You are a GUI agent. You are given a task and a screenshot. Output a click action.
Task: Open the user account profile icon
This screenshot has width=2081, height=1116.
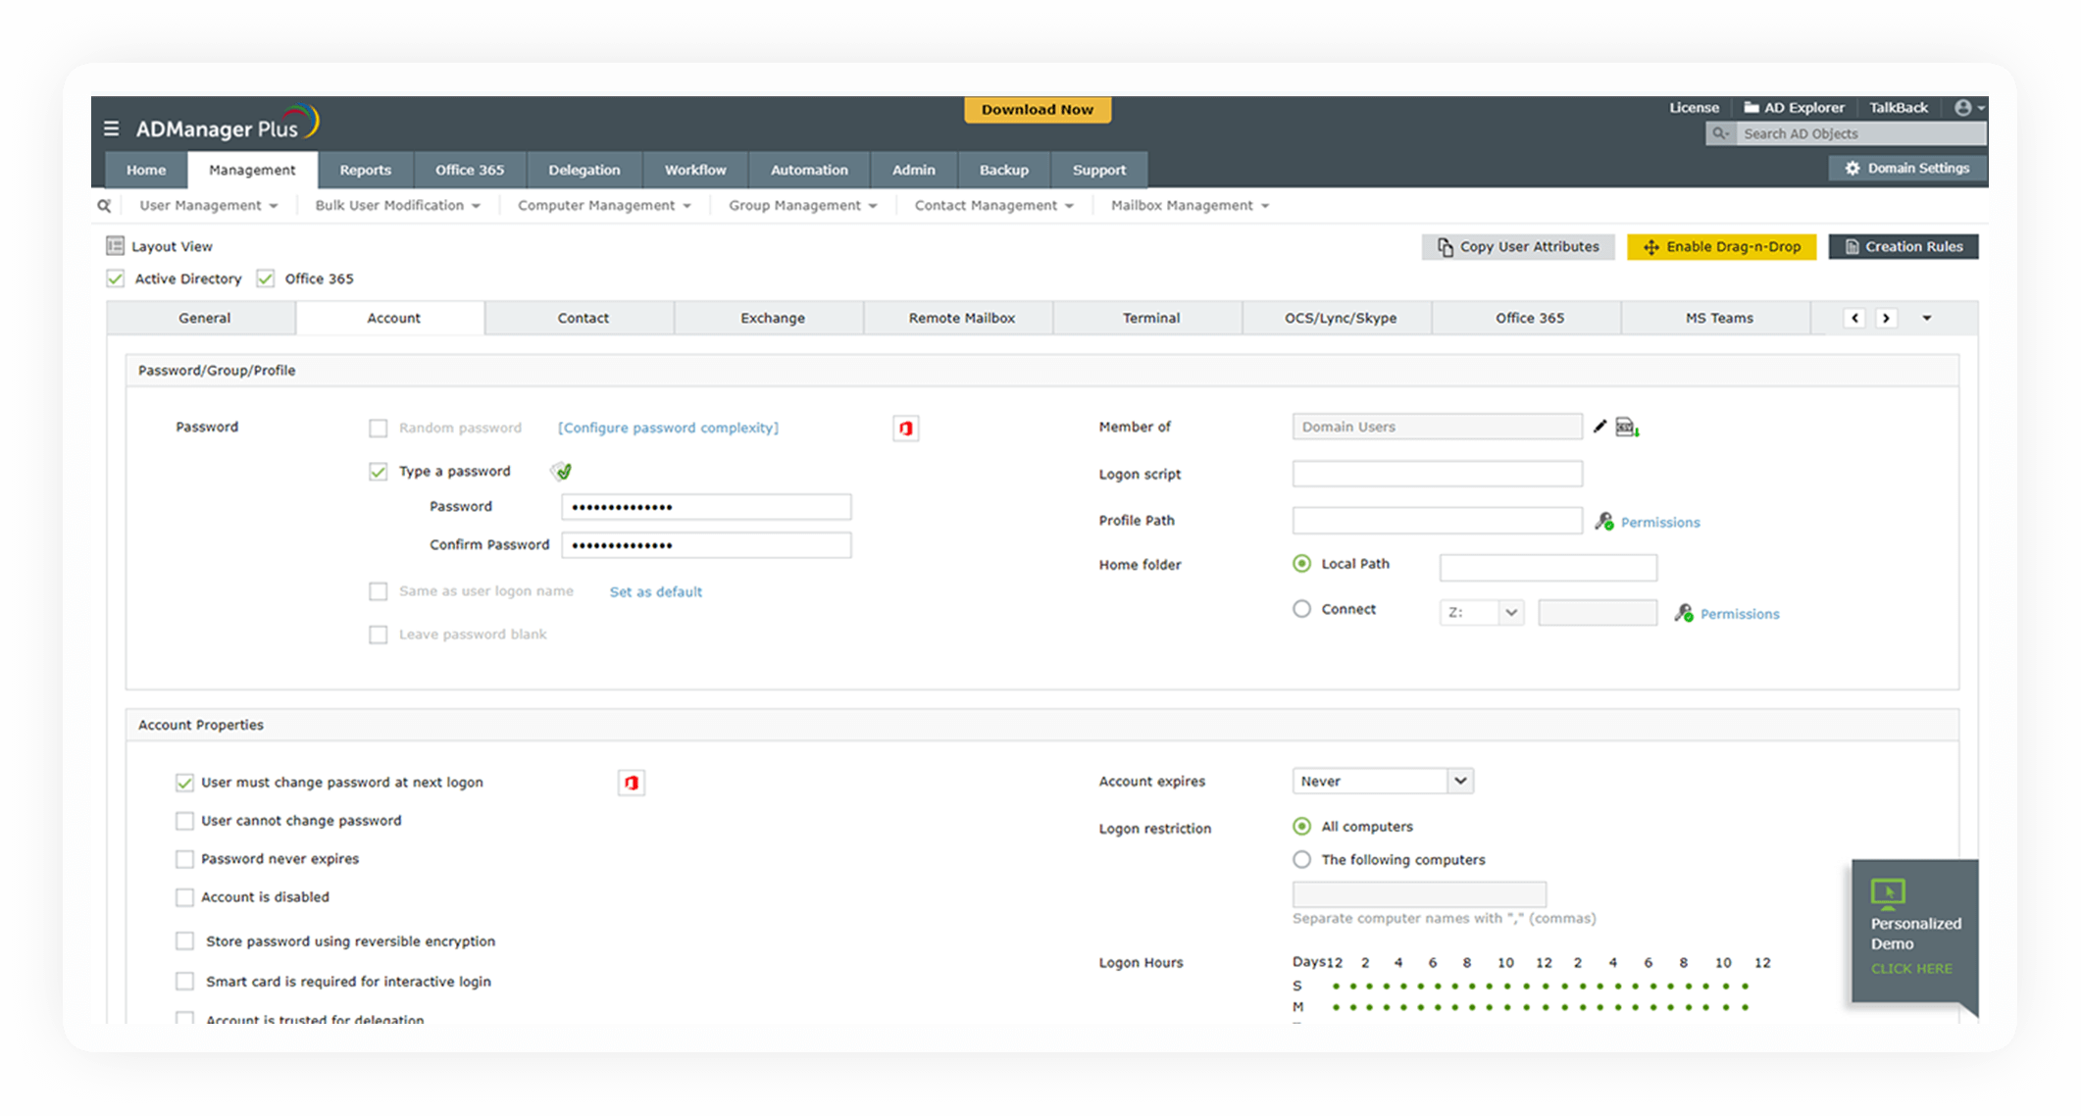1963,108
